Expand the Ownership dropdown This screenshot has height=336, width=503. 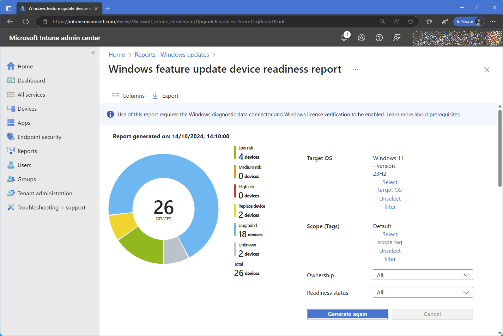pos(423,275)
